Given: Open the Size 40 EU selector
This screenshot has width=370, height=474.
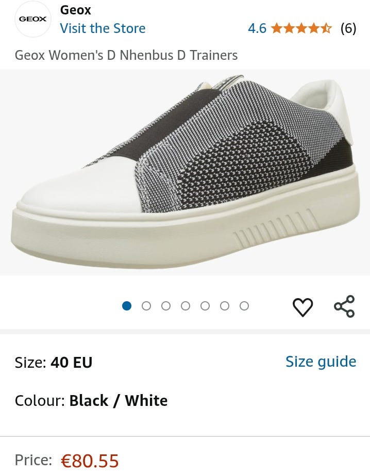Looking at the screenshot, I should 54,363.
